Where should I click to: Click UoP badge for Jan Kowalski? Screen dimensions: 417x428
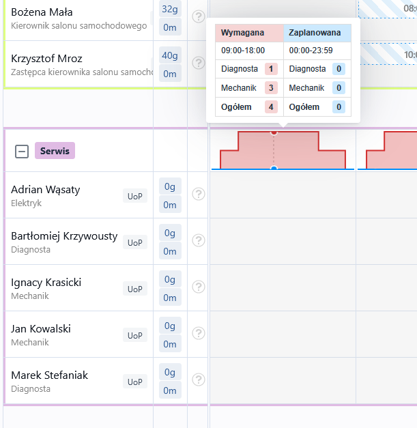[x=135, y=335]
